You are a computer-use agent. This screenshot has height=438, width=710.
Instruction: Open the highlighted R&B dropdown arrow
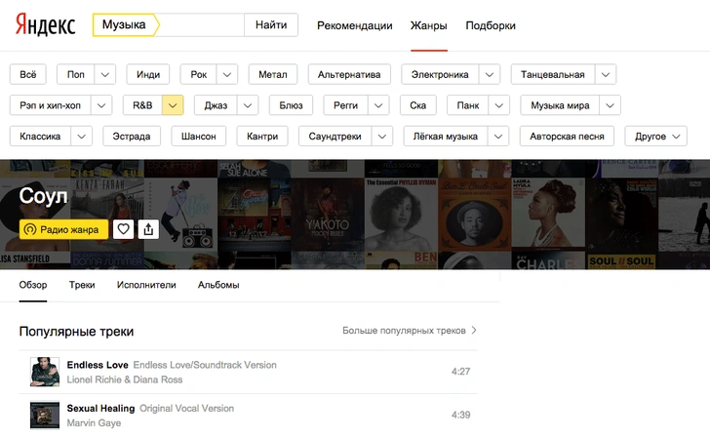pos(173,105)
